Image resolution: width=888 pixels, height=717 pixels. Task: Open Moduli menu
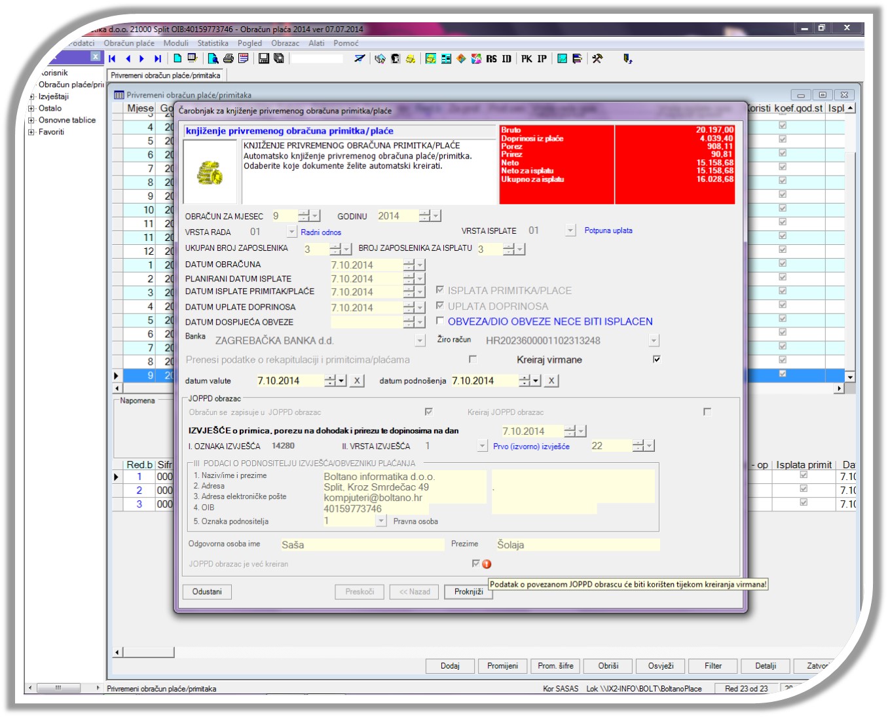[x=176, y=43]
